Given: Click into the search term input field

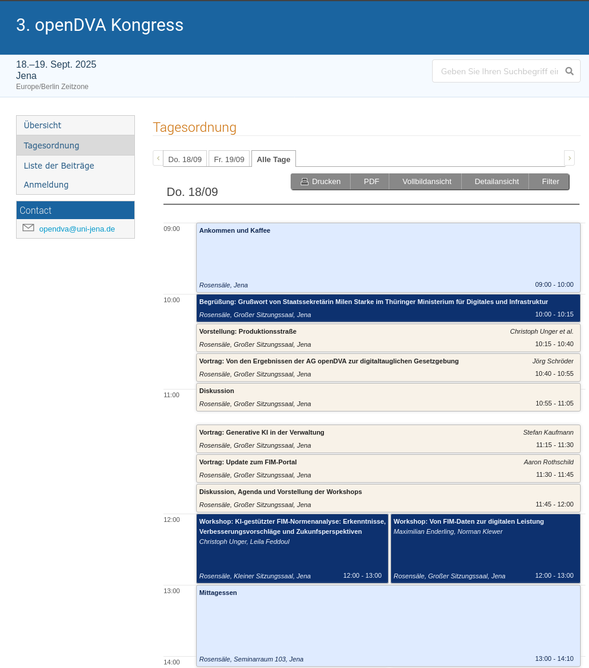Looking at the screenshot, I should pos(498,71).
